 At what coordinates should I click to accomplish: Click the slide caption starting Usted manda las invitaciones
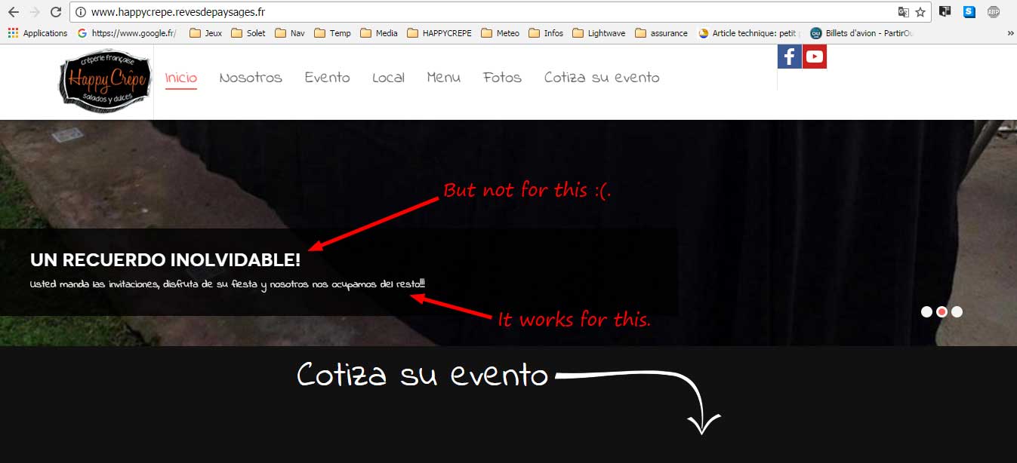pos(227,284)
